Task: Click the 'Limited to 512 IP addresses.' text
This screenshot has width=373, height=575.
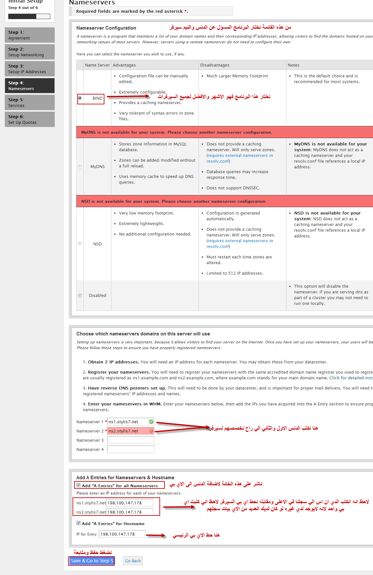Action: [235, 273]
